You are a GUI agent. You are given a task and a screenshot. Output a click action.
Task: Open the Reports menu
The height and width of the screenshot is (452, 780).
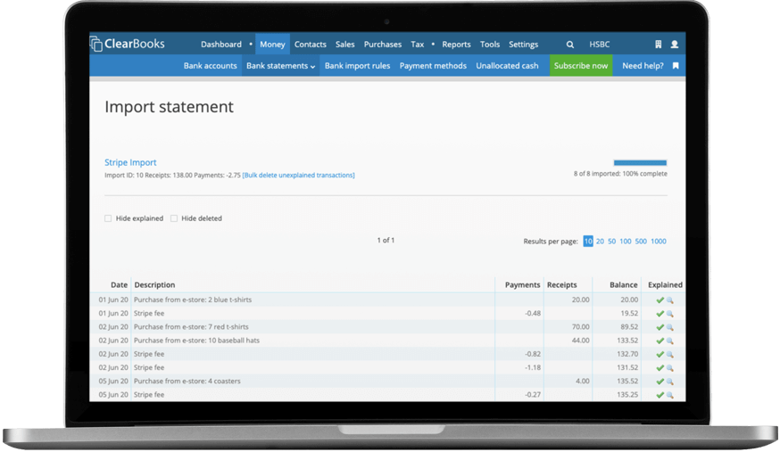coord(456,45)
